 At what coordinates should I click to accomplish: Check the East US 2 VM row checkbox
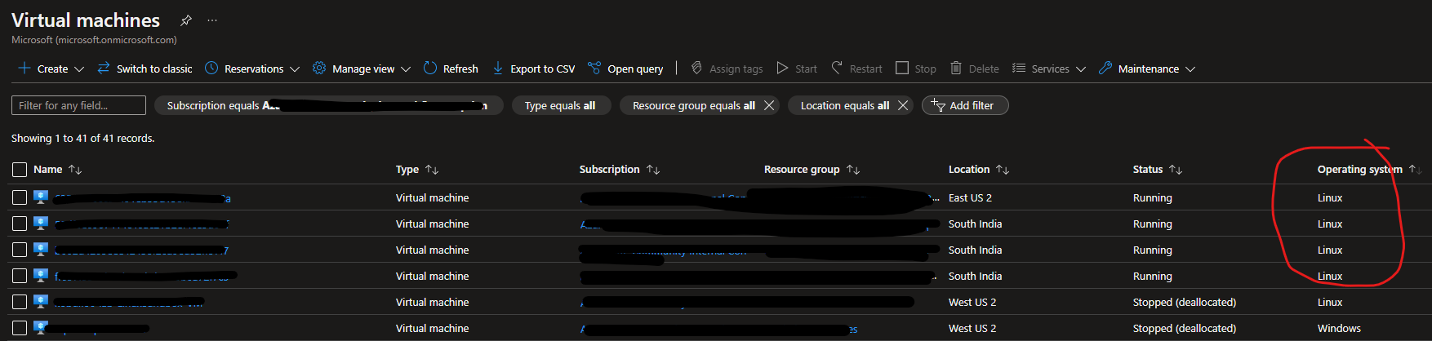pos(20,197)
